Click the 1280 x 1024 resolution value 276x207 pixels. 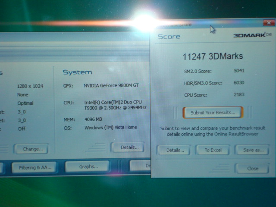tap(30, 86)
